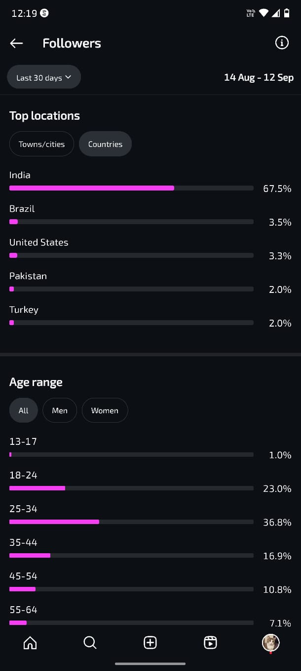Tap the United States location label
The height and width of the screenshot is (671, 301).
[39, 242]
